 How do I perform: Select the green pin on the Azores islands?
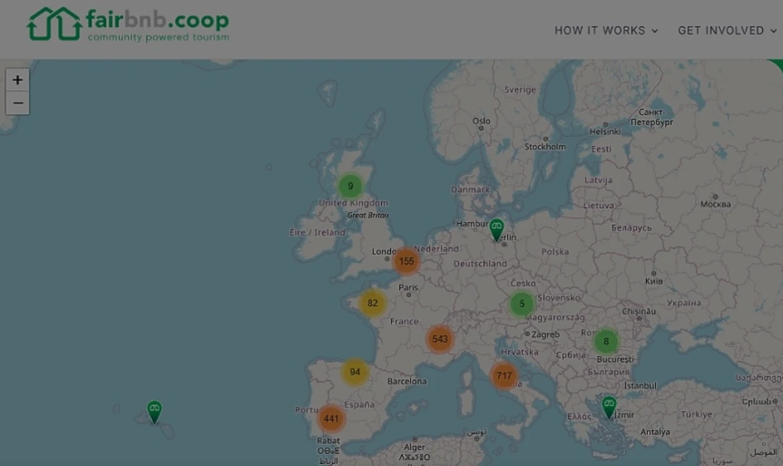pyautogui.click(x=154, y=412)
